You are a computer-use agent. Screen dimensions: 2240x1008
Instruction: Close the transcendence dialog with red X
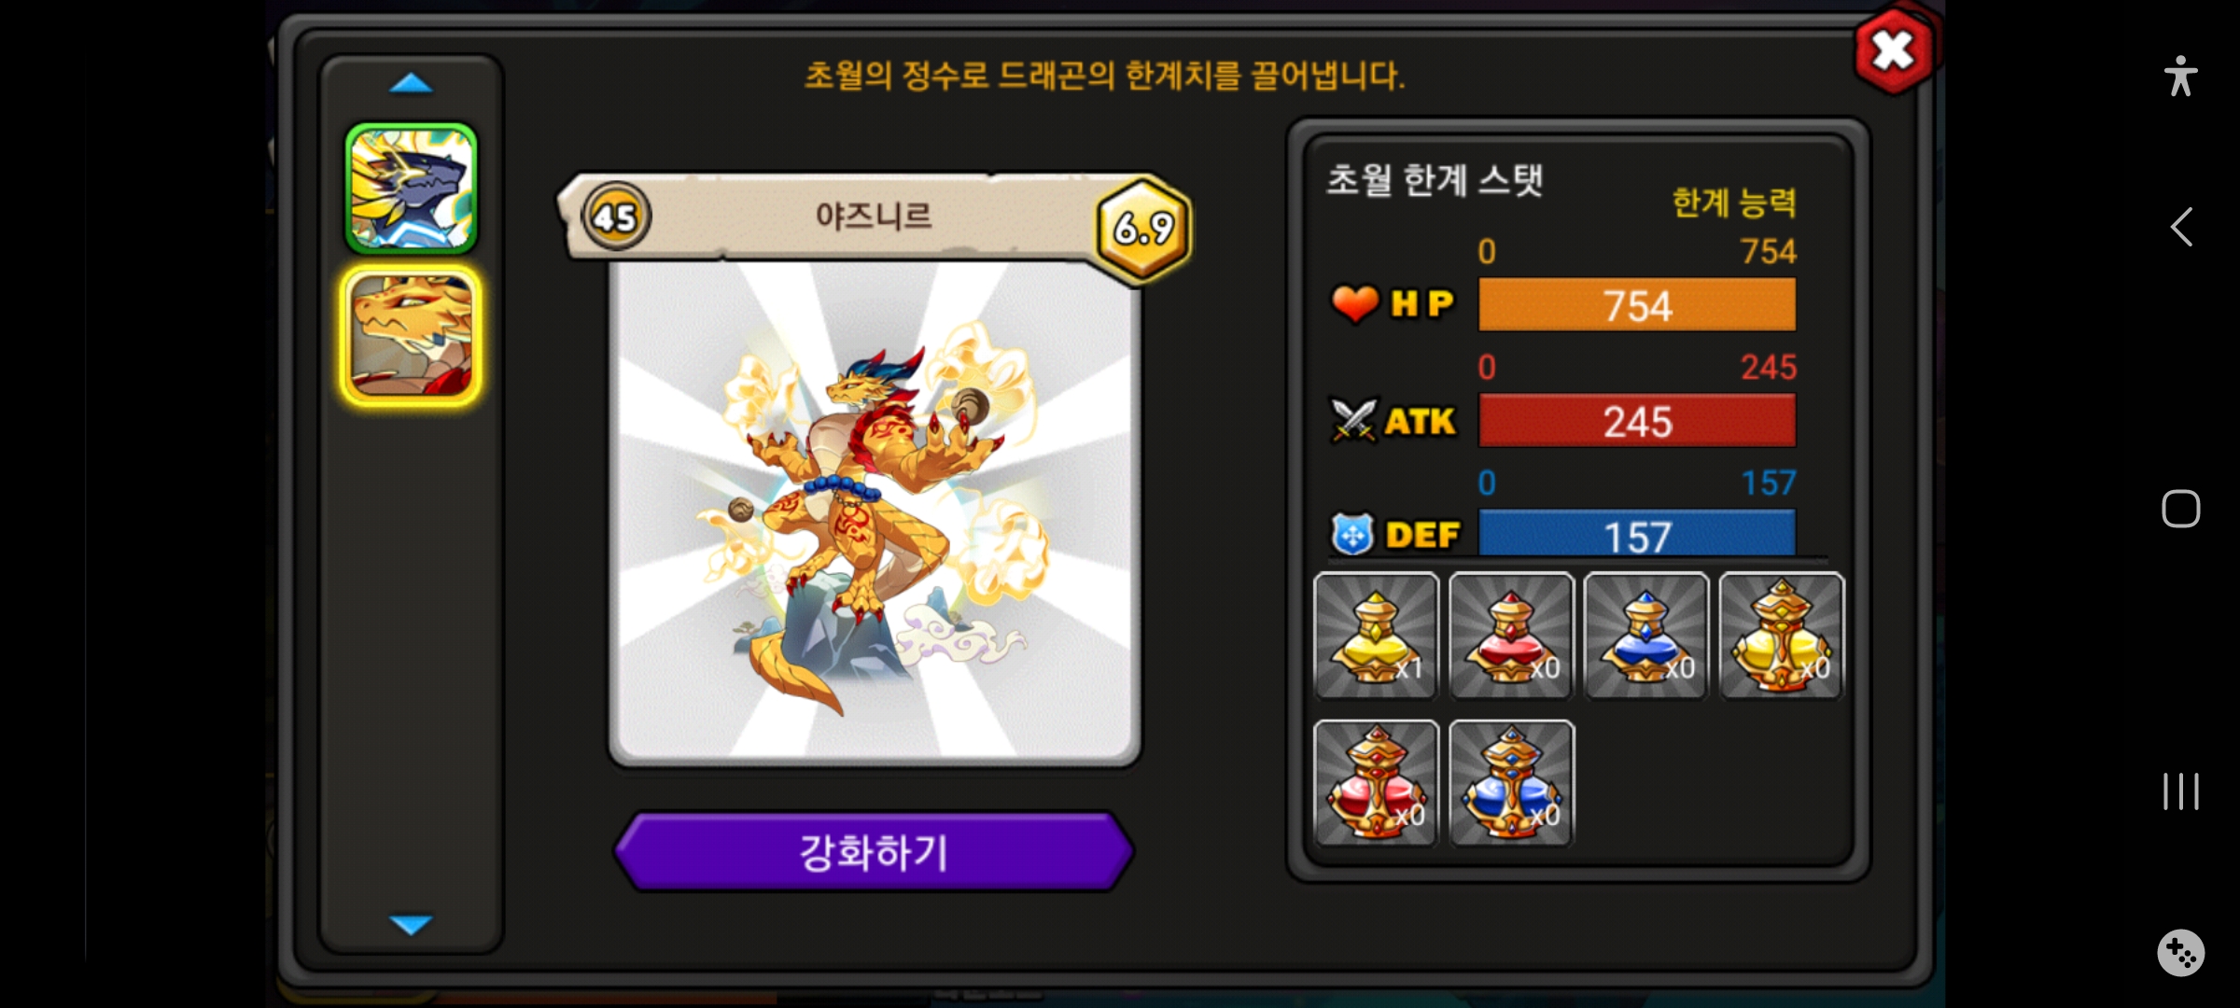pyautogui.click(x=1895, y=51)
